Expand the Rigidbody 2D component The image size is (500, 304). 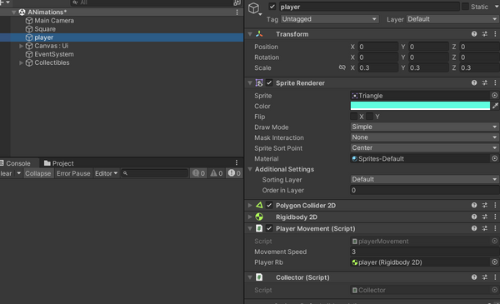pos(250,217)
